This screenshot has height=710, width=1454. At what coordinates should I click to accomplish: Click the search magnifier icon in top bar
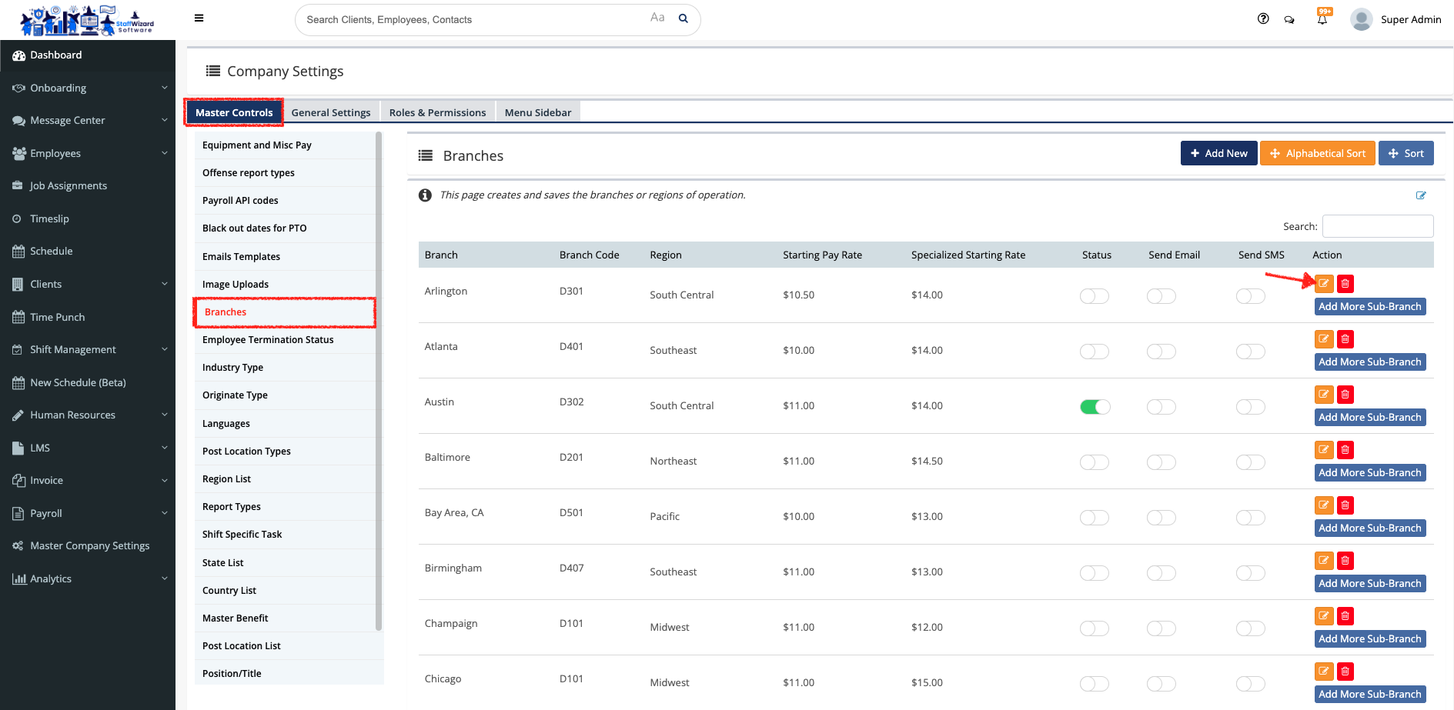(x=684, y=19)
